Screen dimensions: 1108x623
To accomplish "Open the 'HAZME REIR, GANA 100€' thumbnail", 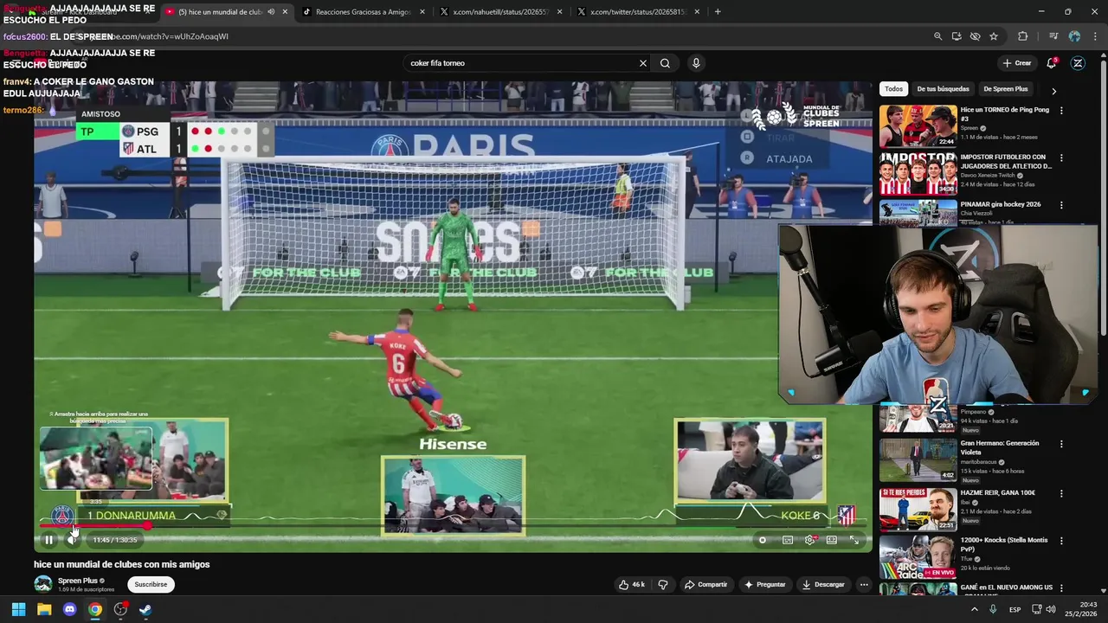I will tap(918, 509).
